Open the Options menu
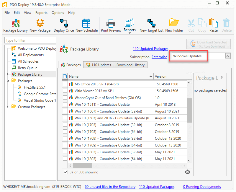This screenshot has height=192, width=236. click(x=58, y=13)
